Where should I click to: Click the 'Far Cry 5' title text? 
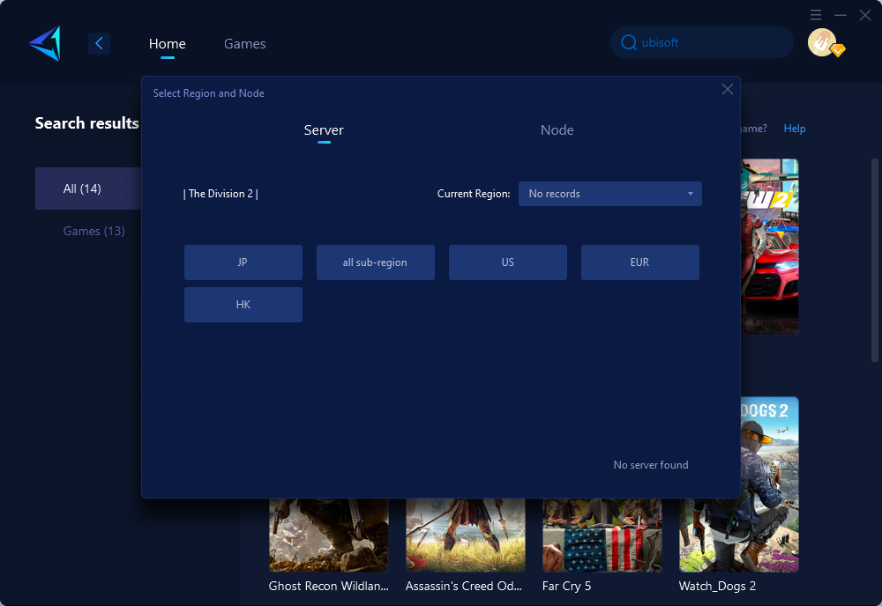point(566,586)
